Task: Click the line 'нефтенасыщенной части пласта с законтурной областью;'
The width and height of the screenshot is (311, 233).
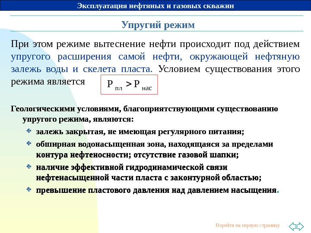Action: pyautogui.click(x=149, y=178)
